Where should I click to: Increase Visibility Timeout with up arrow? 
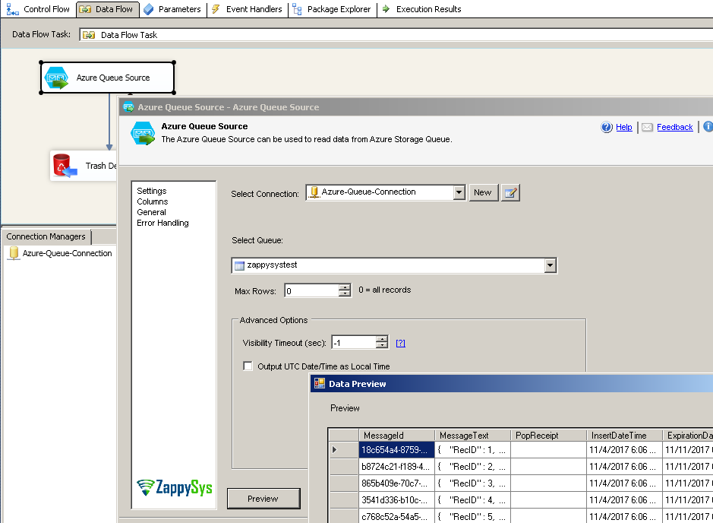[x=382, y=339]
